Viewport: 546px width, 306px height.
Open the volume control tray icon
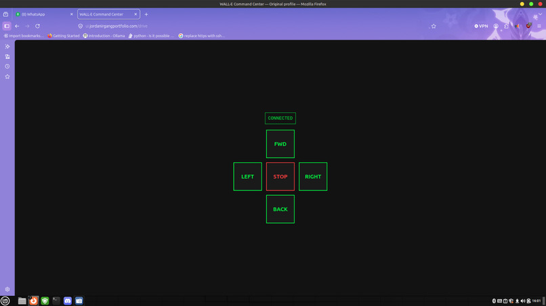(523, 301)
